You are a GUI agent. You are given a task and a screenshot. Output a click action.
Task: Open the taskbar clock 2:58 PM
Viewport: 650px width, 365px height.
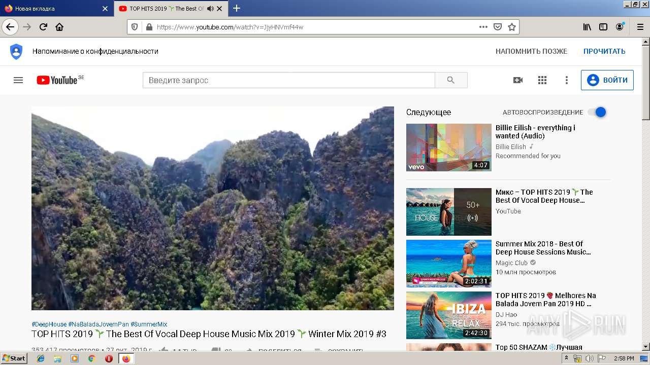[x=624, y=358]
